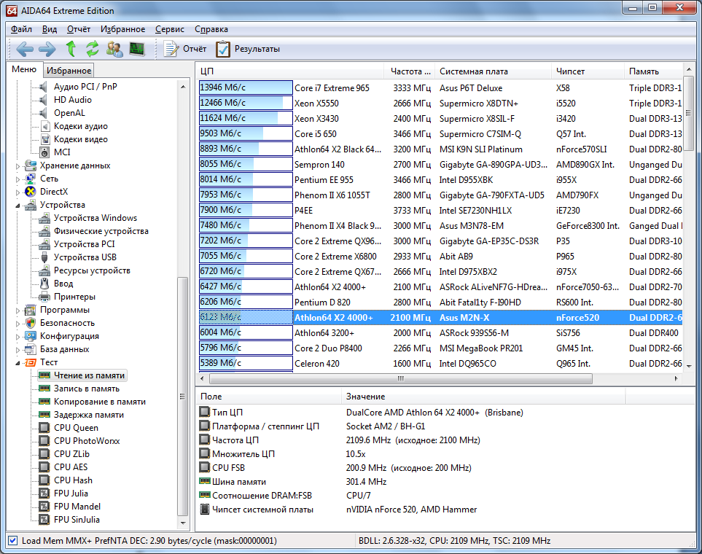
Task: Click the Ресурсы устройств icon
Action: click(x=44, y=270)
